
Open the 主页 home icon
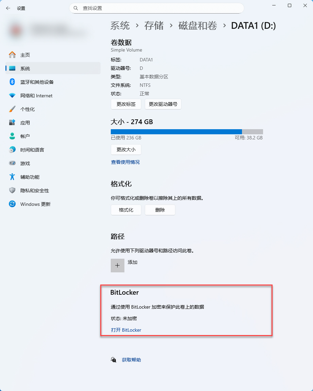point(12,55)
